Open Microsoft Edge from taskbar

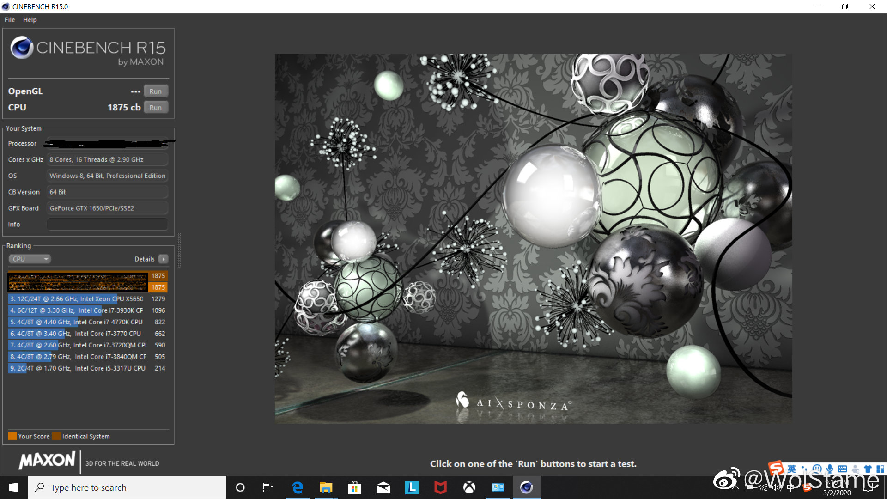298,487
